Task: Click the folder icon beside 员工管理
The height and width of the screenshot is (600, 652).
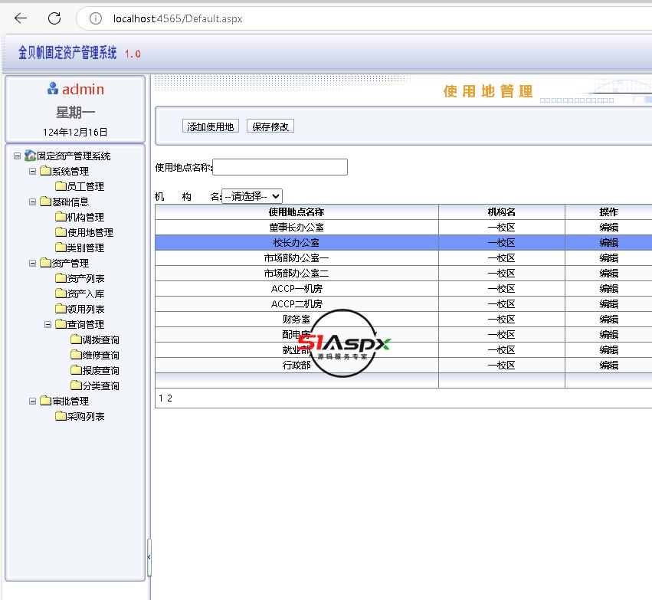Action: click(61, 186)
